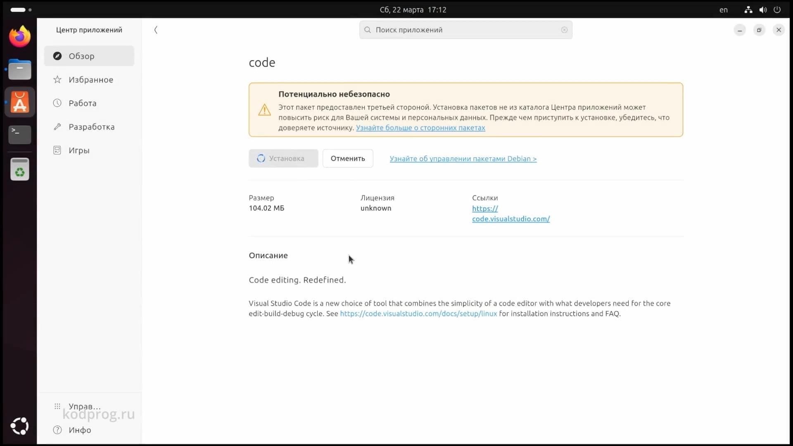Click the Описание heading

[268, 256]
